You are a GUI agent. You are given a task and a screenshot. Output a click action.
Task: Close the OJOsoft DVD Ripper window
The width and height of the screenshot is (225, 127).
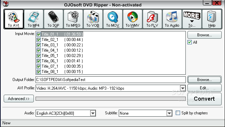[217, 3]
